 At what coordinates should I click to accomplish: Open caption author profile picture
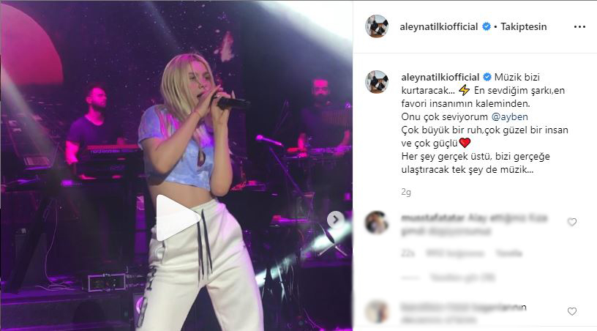[x=377, y=81]
